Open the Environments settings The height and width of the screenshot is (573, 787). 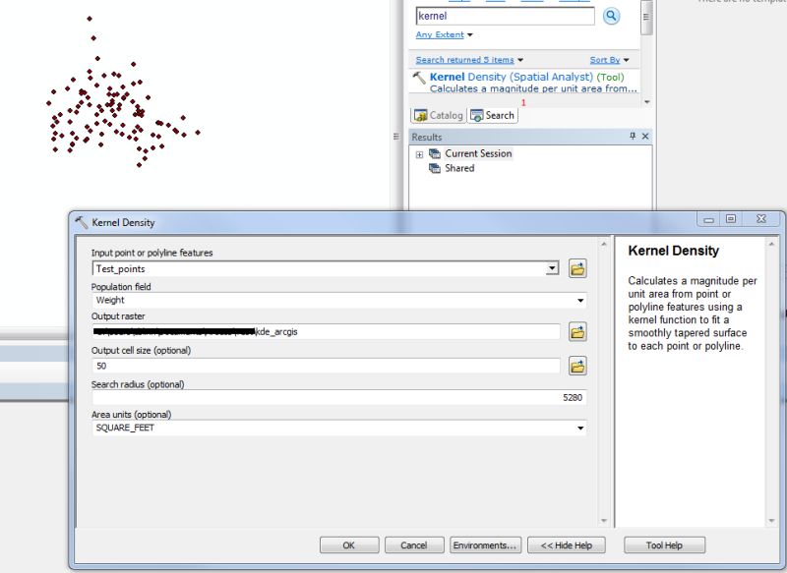coord(486,544)
